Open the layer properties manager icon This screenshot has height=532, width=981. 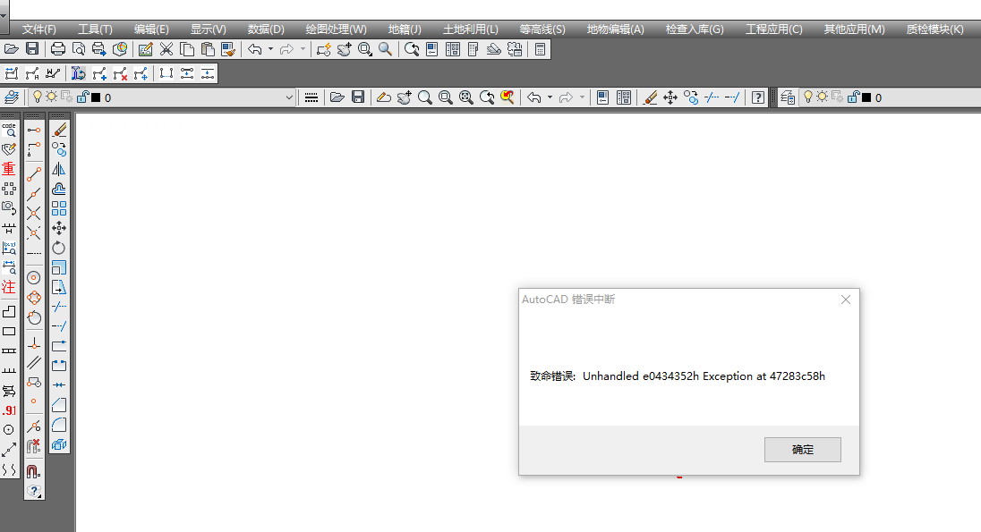click(x=12, y=97)
